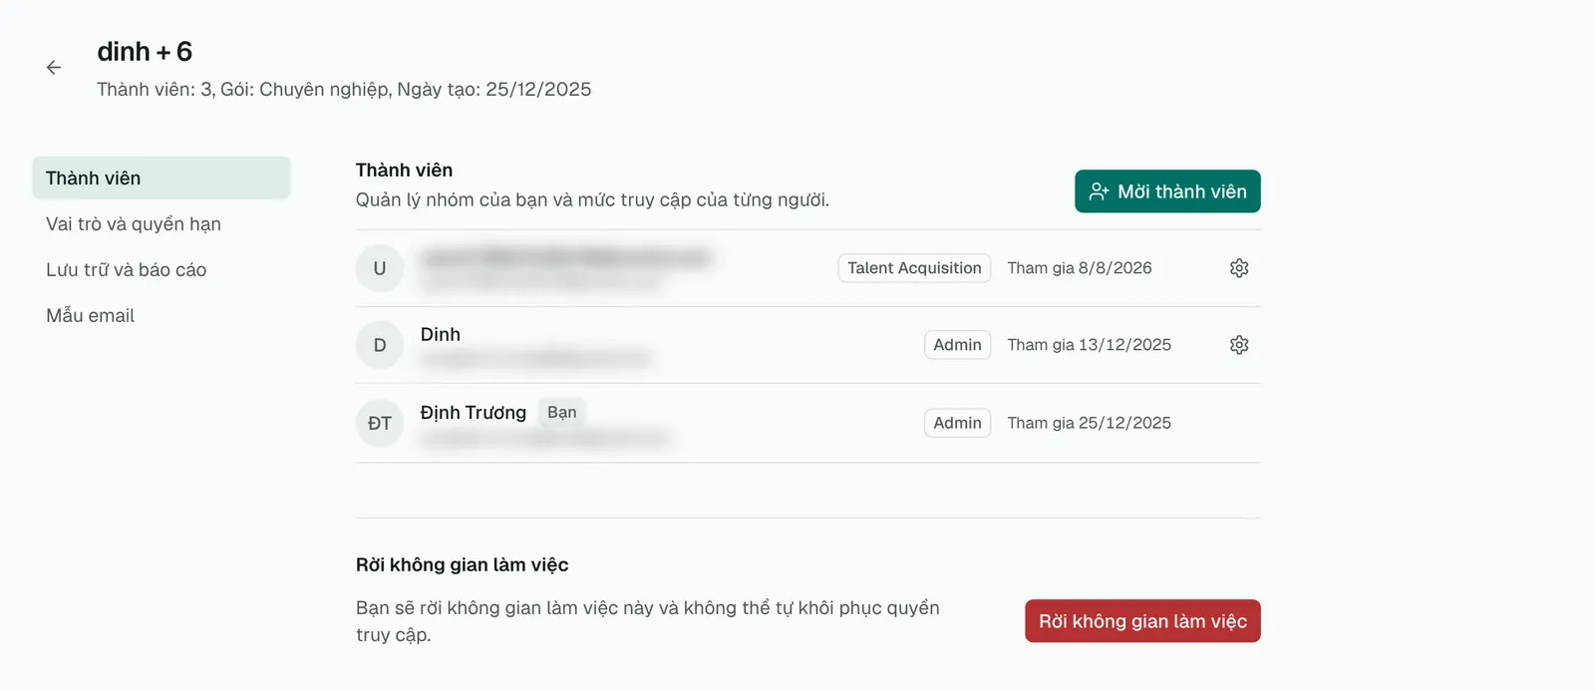Click Tham gia 13/12/2025 date
The width and height of the screenshot is (1595, 691).
(x=1090, y=345)
